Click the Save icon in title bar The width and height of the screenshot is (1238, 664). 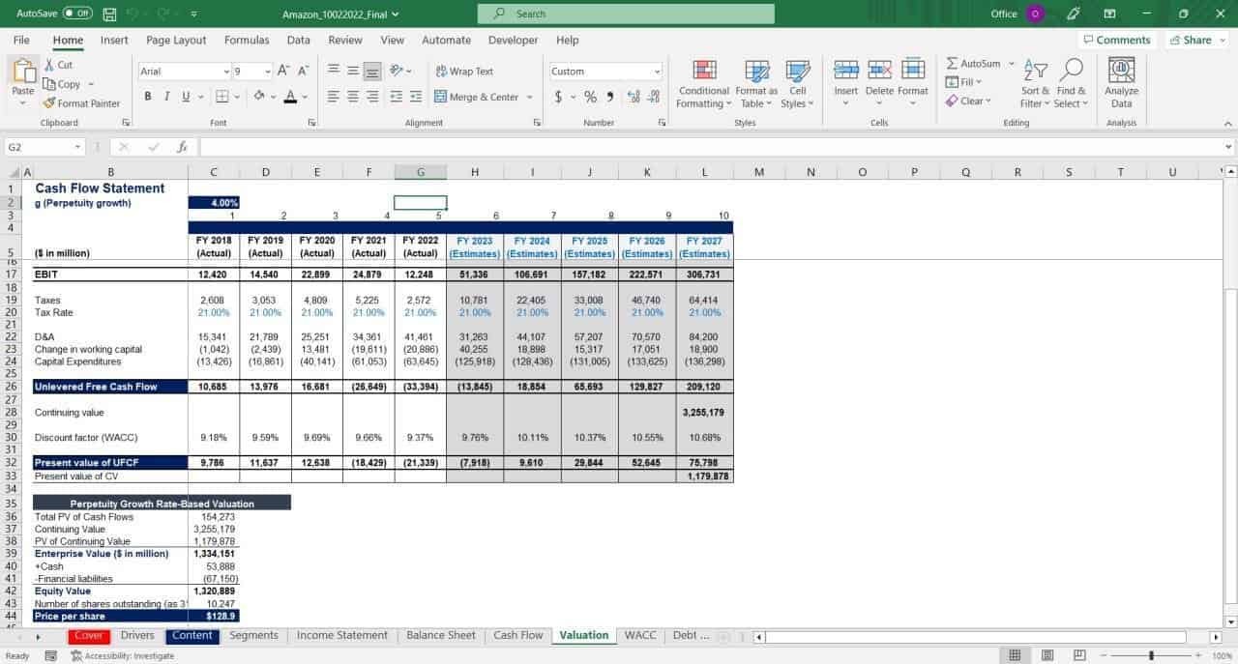(x=109, y=14)
